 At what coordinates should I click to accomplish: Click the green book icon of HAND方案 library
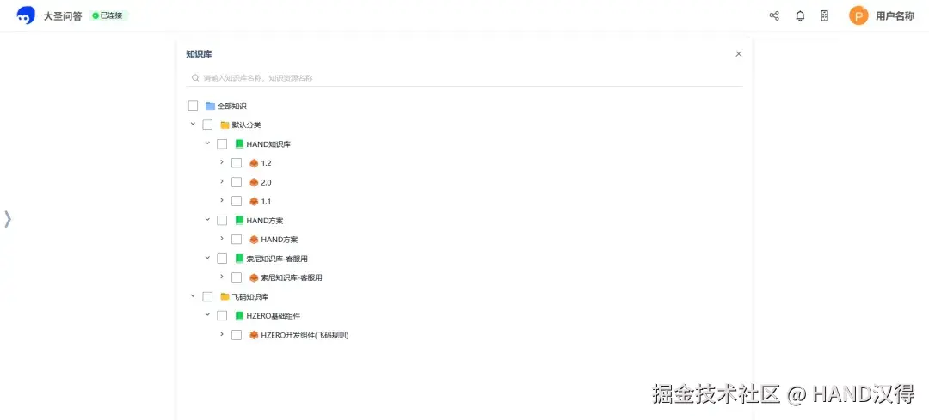239,220
